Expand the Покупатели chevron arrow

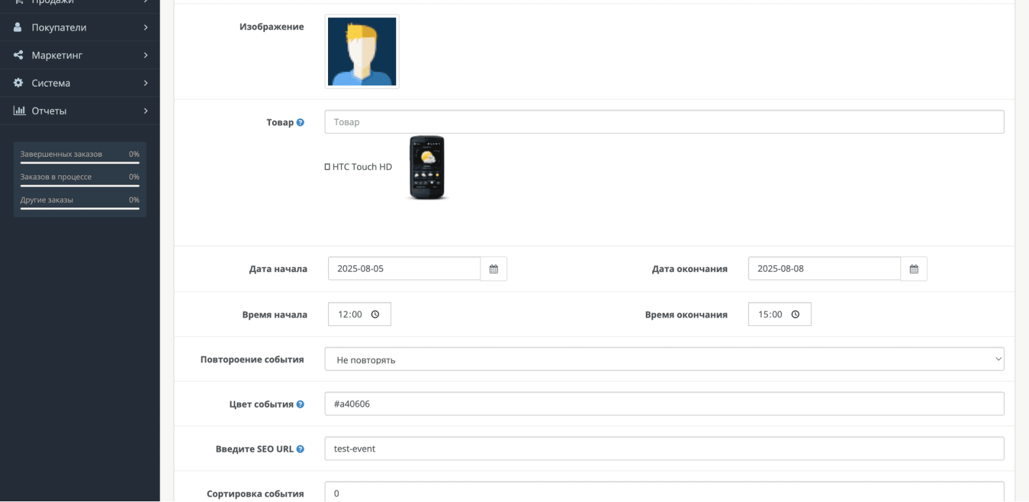point(146,28)
